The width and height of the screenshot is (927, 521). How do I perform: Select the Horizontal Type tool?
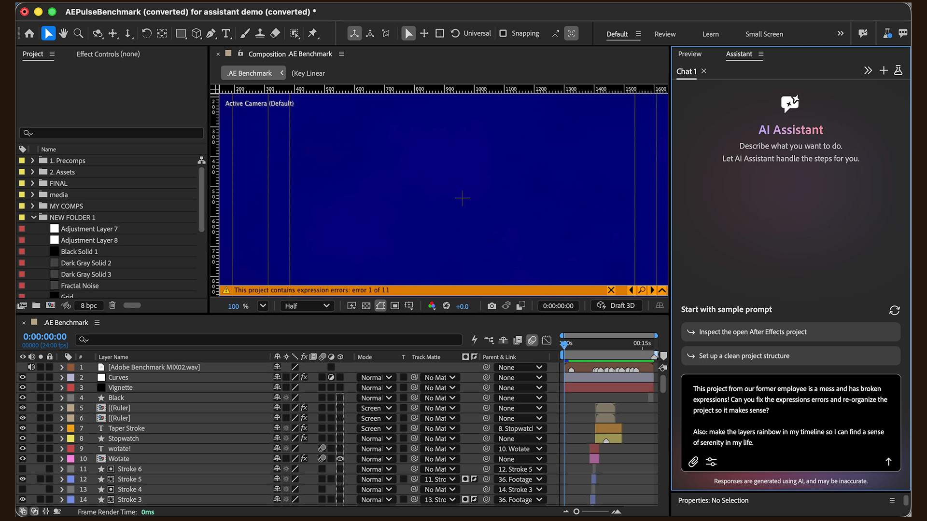coord(226,33)
